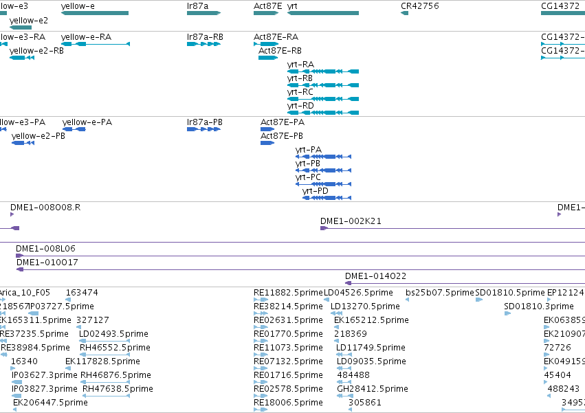Click the DME1-008L06 clone label
Viewport: 585px width, 413px height.
point(45,249)
